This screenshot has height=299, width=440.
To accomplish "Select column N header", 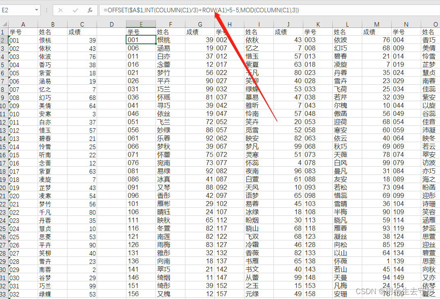I will [x=406, y=25].
